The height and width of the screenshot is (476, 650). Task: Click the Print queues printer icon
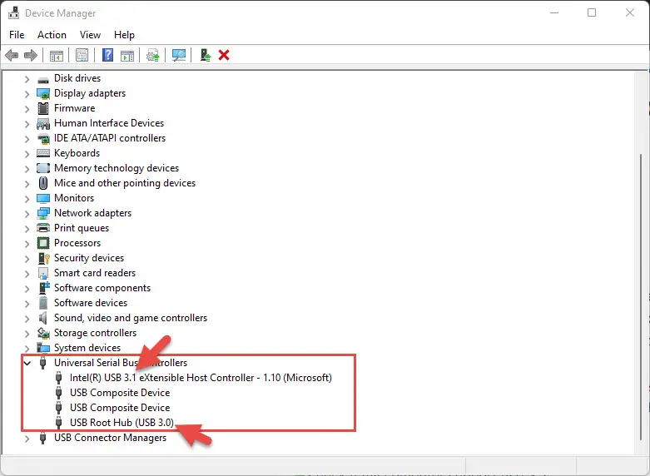(x=43, y=228)
